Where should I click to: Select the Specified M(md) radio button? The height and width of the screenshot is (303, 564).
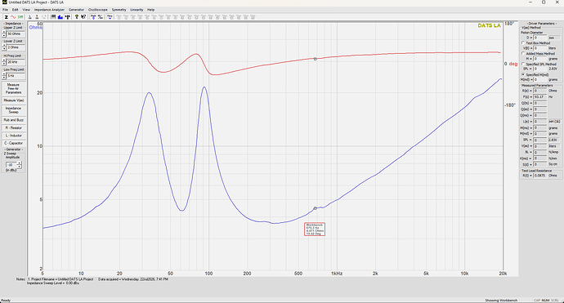tap(523, 74)
